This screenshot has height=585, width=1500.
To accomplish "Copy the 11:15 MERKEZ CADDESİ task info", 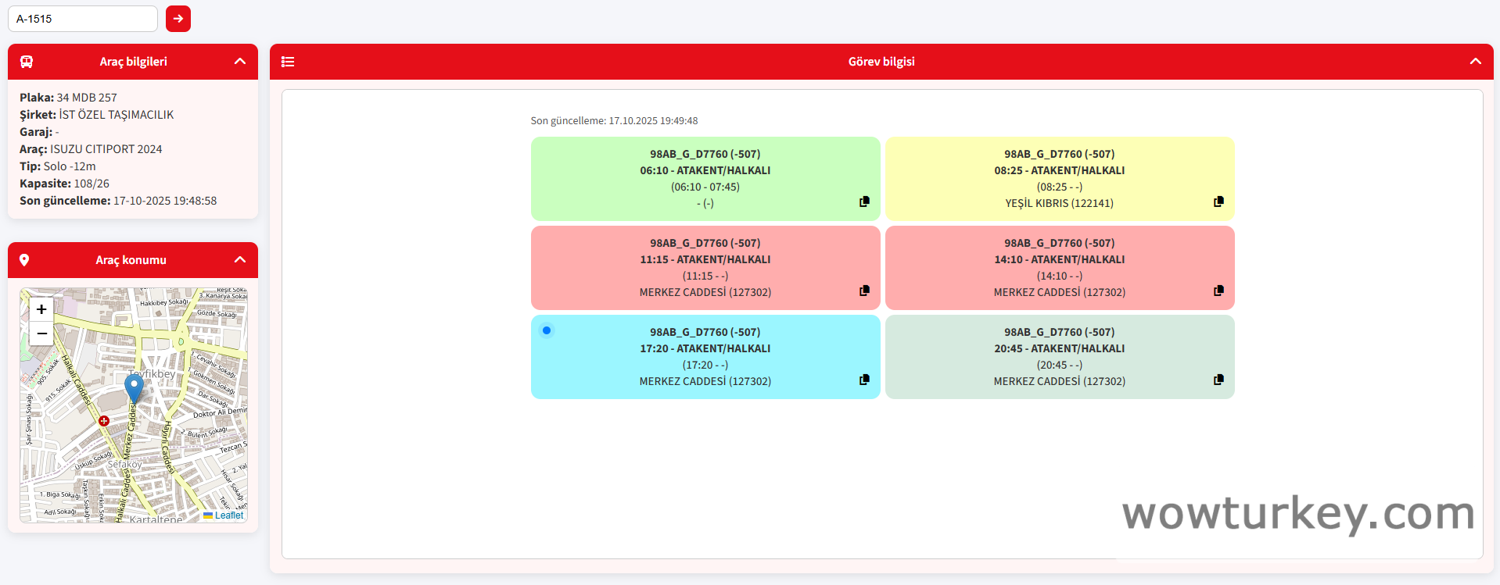I will pos(864,291).
